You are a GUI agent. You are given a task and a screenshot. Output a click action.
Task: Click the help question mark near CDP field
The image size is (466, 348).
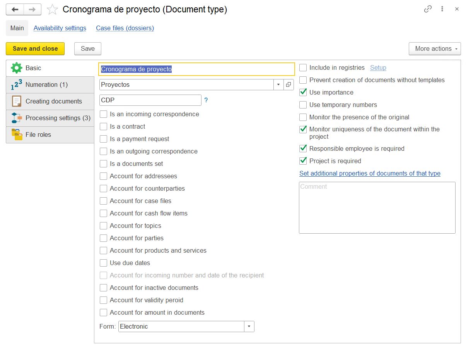coord(206,100)
